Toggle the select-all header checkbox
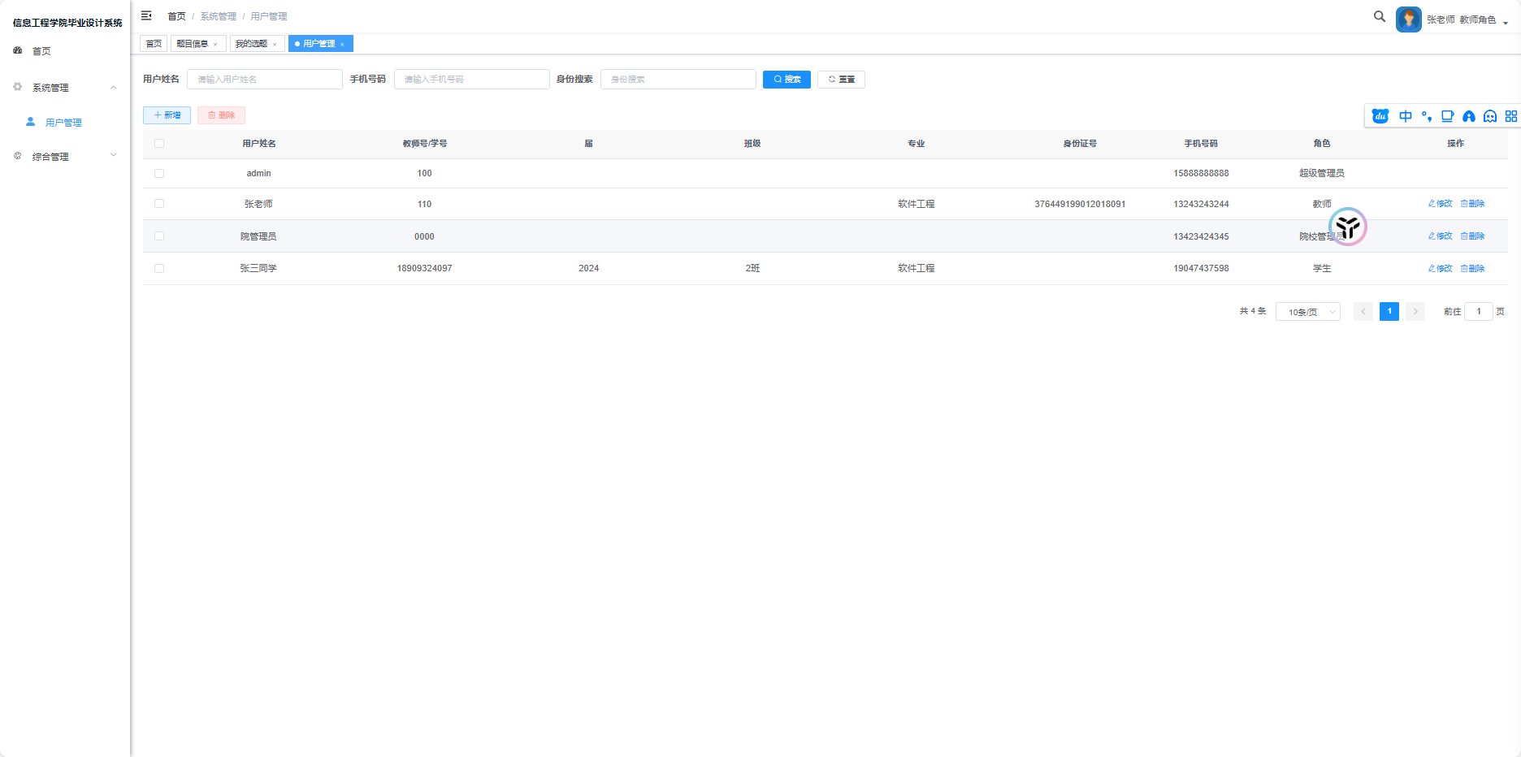The height and width of the screenshot is (757, 1521). 159,143
